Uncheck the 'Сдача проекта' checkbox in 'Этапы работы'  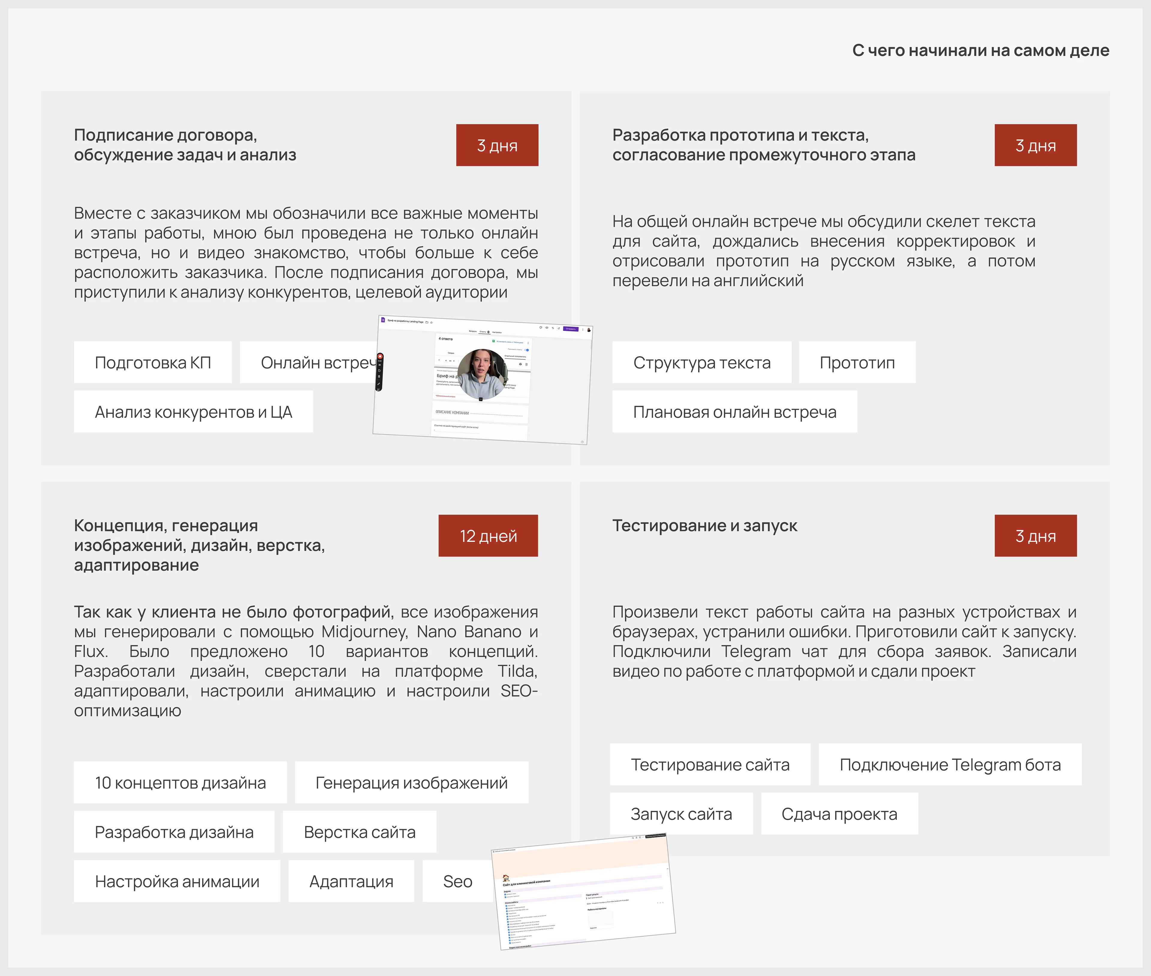pos(510,942)
